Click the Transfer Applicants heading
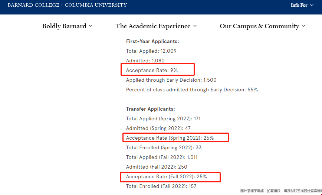322x195 pixels. 150,109
